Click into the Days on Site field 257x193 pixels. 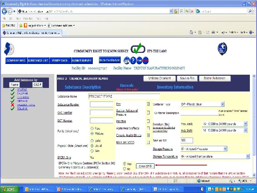(x=187, y=140)
